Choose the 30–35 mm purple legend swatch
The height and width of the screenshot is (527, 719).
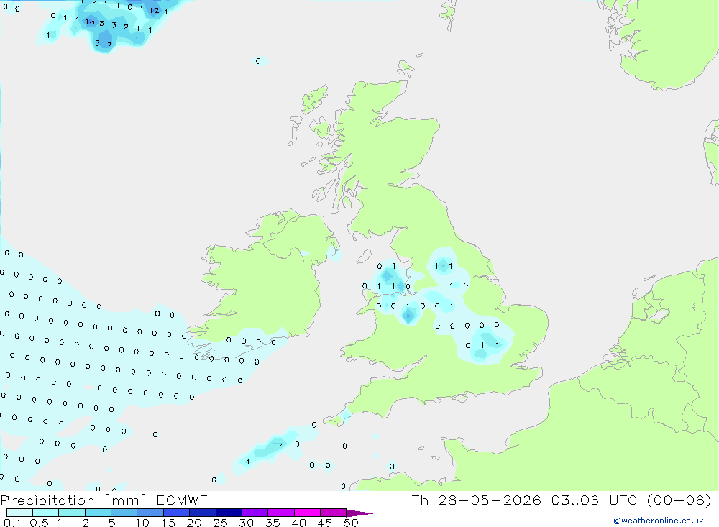coord(255,513)
